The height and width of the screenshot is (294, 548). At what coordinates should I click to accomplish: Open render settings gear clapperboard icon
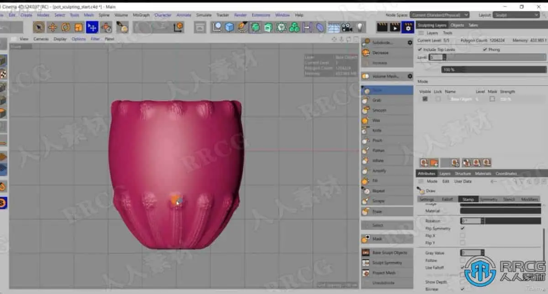coord(407,27)
